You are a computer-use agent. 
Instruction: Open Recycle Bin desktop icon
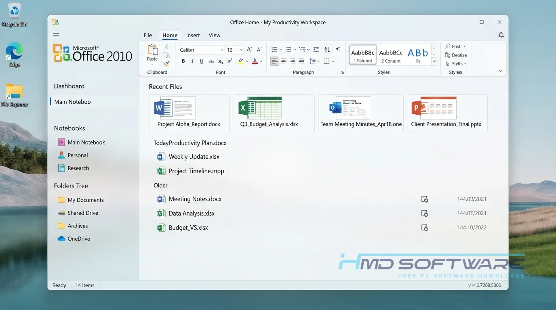[x=14, y=15]
